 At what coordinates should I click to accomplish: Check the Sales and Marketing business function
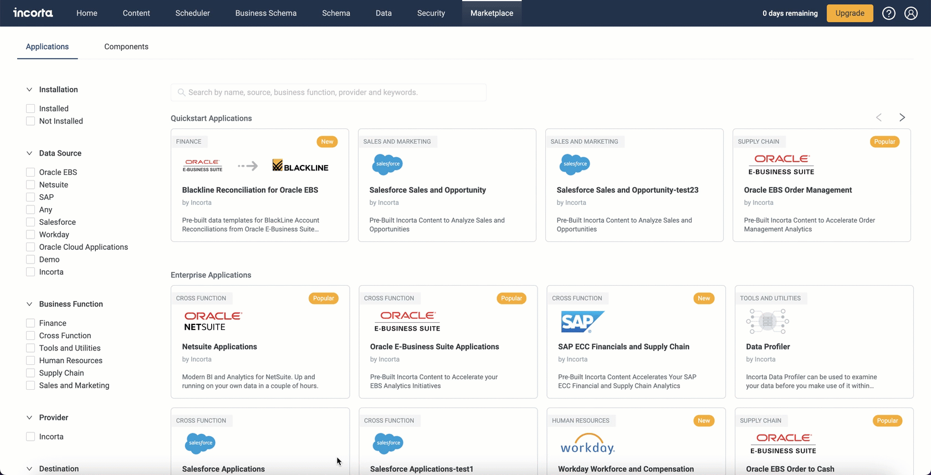click(30, 385)
